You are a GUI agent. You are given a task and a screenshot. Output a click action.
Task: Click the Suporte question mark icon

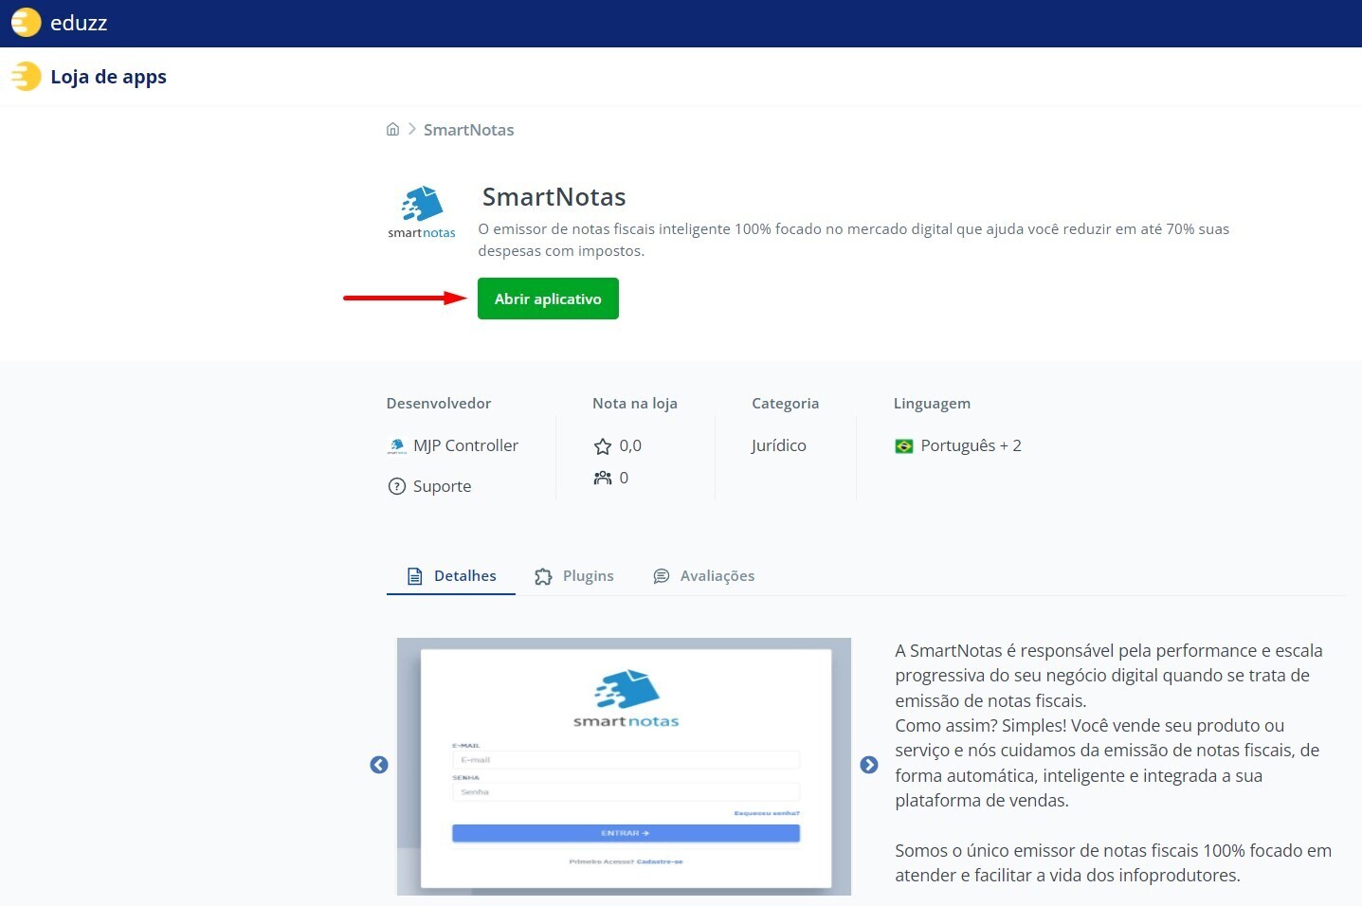pos(397,486)
